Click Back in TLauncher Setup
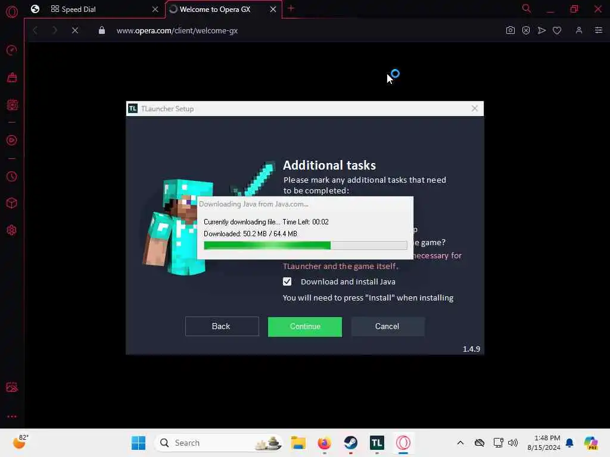This screenshot has height=457, width=610. 222,327
